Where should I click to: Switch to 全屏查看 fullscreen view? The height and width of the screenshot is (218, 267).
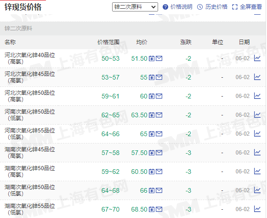click(250, 7)
